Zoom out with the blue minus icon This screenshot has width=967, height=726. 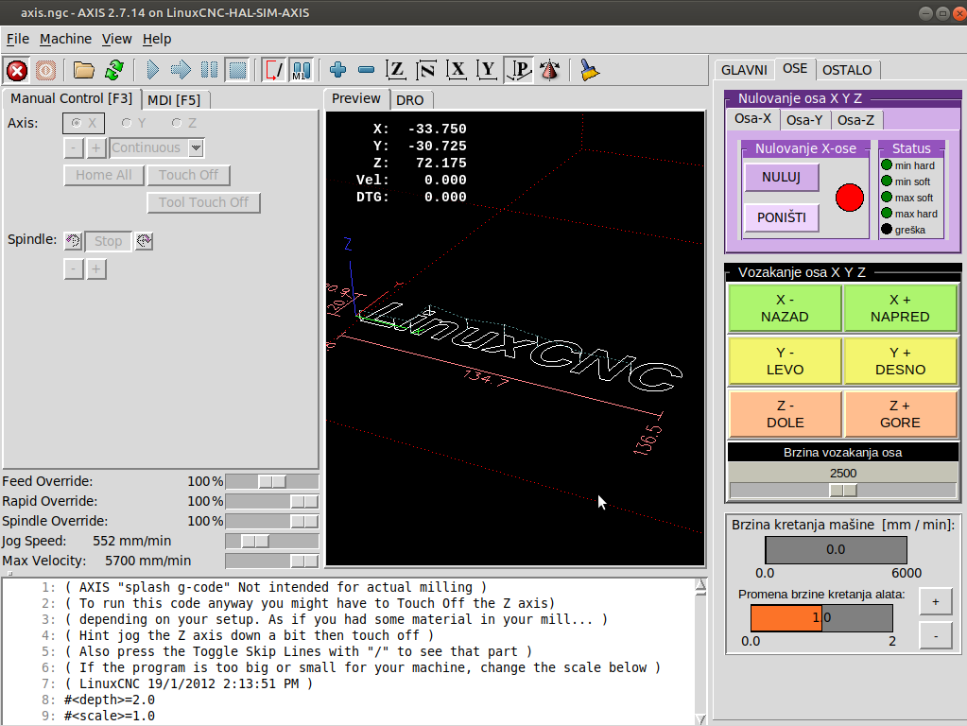pos(367,70)
